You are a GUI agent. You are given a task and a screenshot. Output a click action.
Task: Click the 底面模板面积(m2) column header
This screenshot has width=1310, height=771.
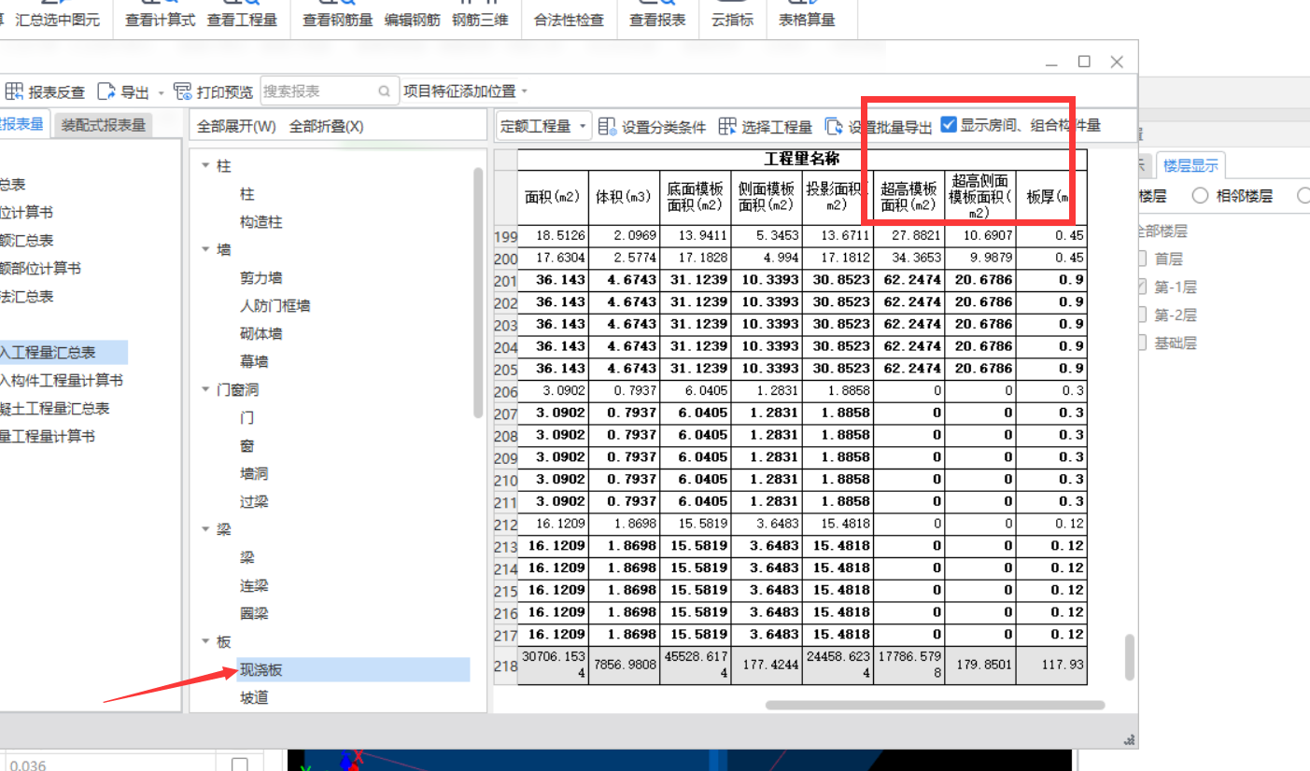(695, 197)
